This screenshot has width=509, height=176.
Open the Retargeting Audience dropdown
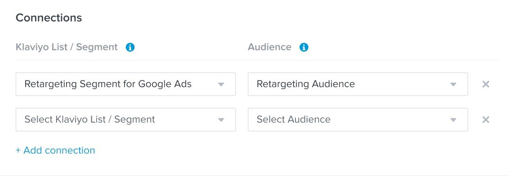click(358, 84)
